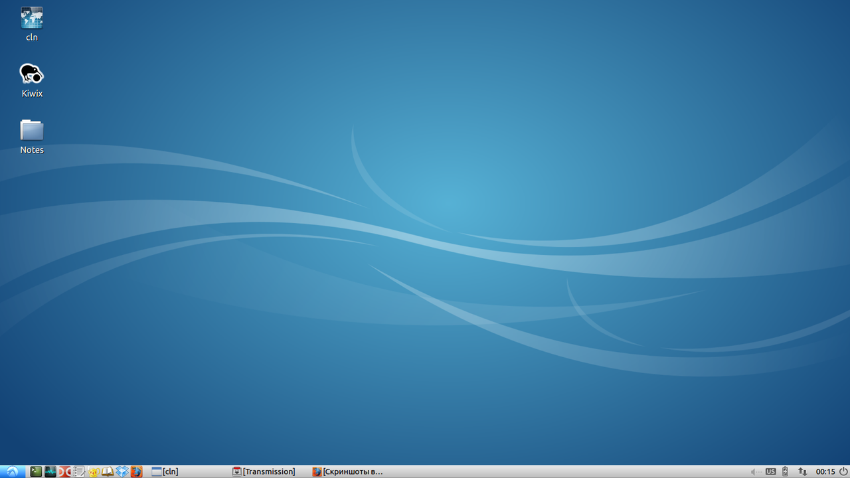Launch Dropbox from the panel
Screen dimensions: 850x478
(x=122, y=471)
